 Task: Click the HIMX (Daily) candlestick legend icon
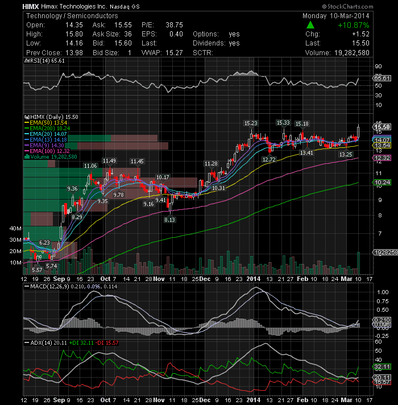pos(27,117)
